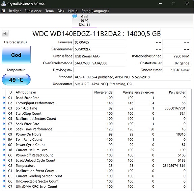The width and height of the screenshot is (194, 193).
Task: Click the status dot for Read Error Rate
Action: coord(4,98)
